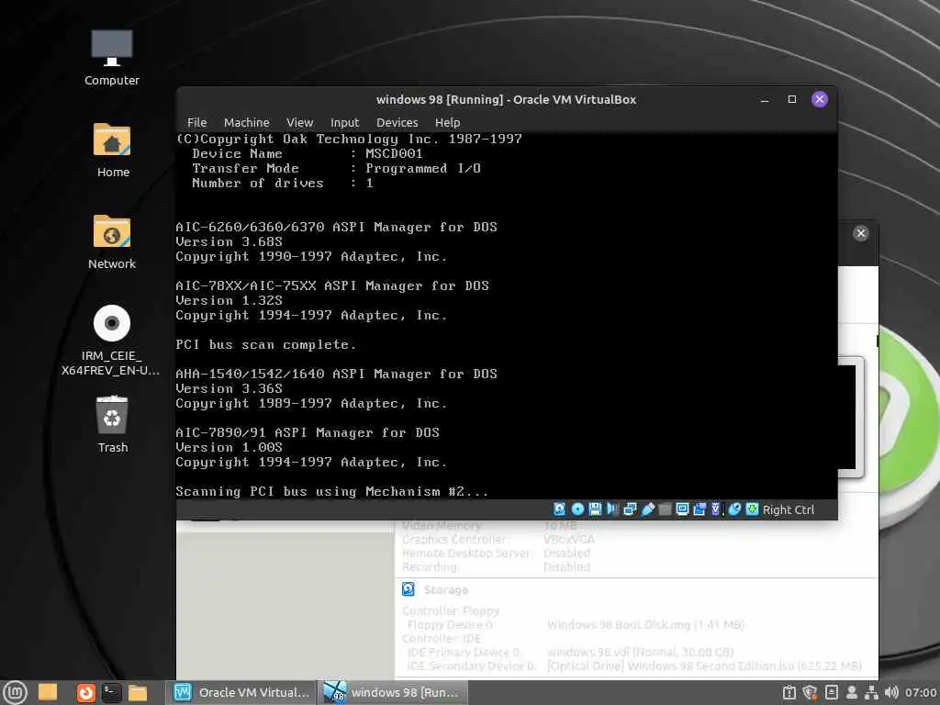Open the Machine menu
This screenshot has width=940, height=705.
click(x=246, y=122)
